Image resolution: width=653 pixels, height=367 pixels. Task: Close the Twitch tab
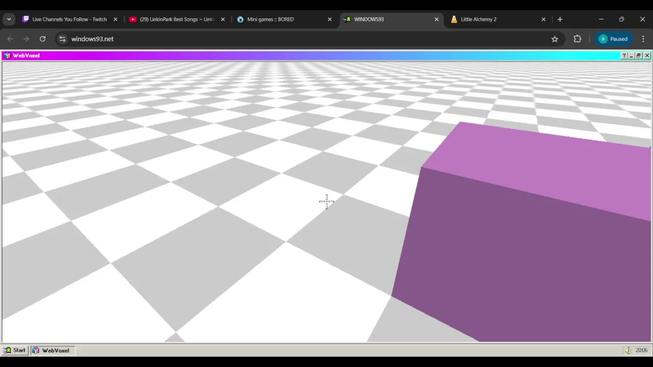115,19
